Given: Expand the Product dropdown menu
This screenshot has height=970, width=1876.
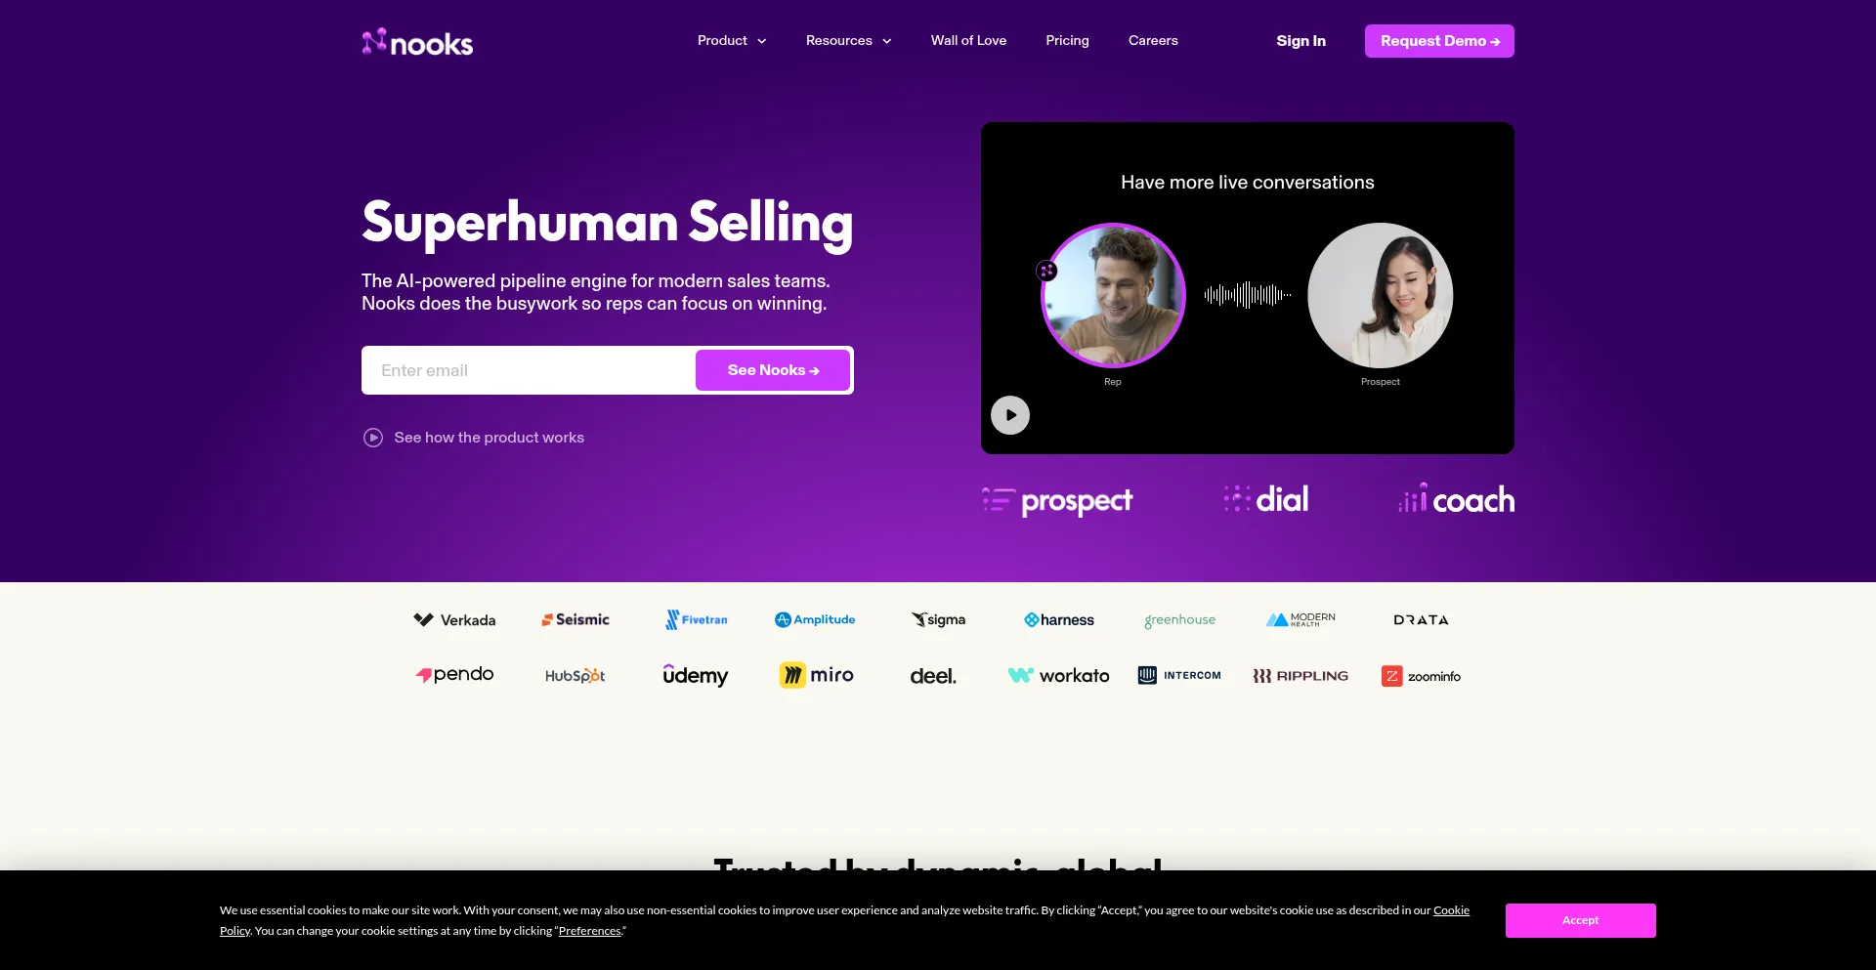Looking at the screenshot, I should tap(732, 41).
